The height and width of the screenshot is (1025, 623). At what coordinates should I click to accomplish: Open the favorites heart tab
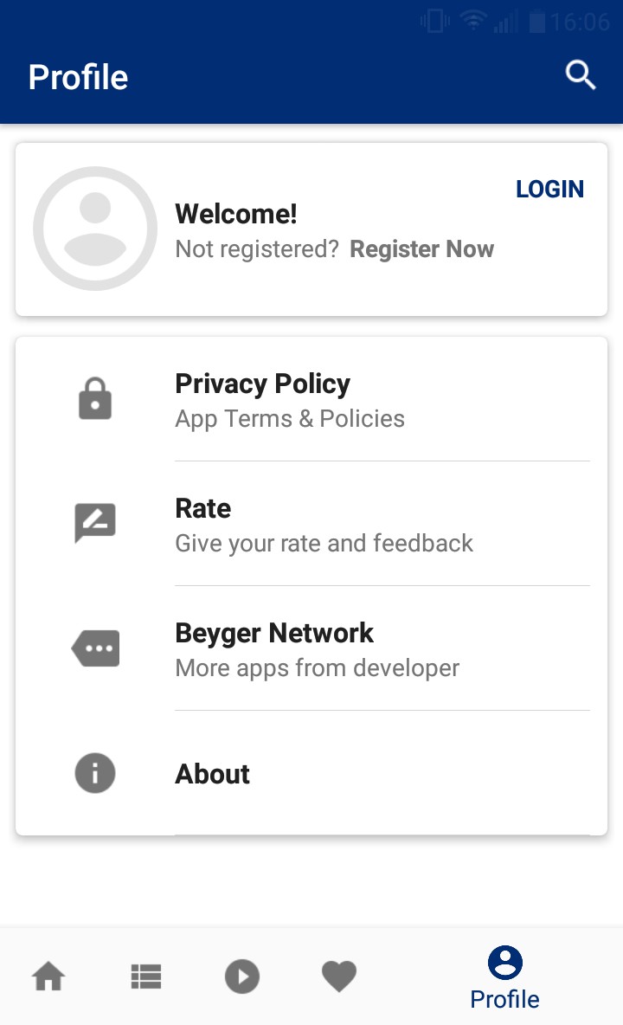click(339, 977)
